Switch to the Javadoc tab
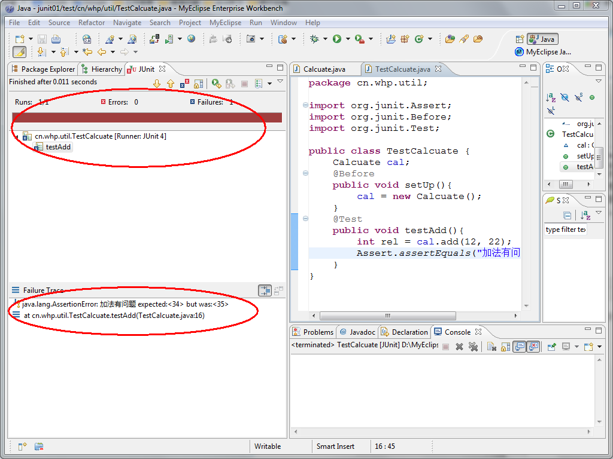This screenshot has height=459, width=613. (x=358, y=332)
